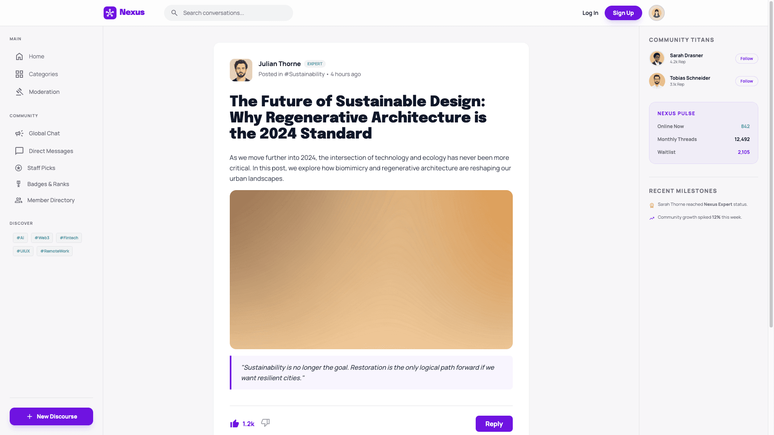Open Global Chat using the megaphone icon

19,133
